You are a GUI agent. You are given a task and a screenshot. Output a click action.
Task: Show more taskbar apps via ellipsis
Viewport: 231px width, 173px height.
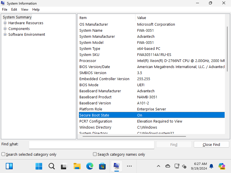coord(129,166)
